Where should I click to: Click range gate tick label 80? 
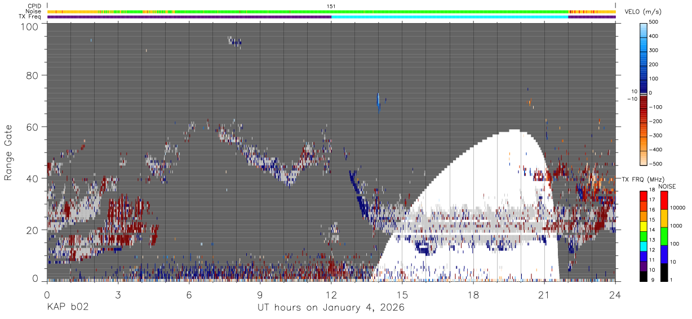[33, 75]
